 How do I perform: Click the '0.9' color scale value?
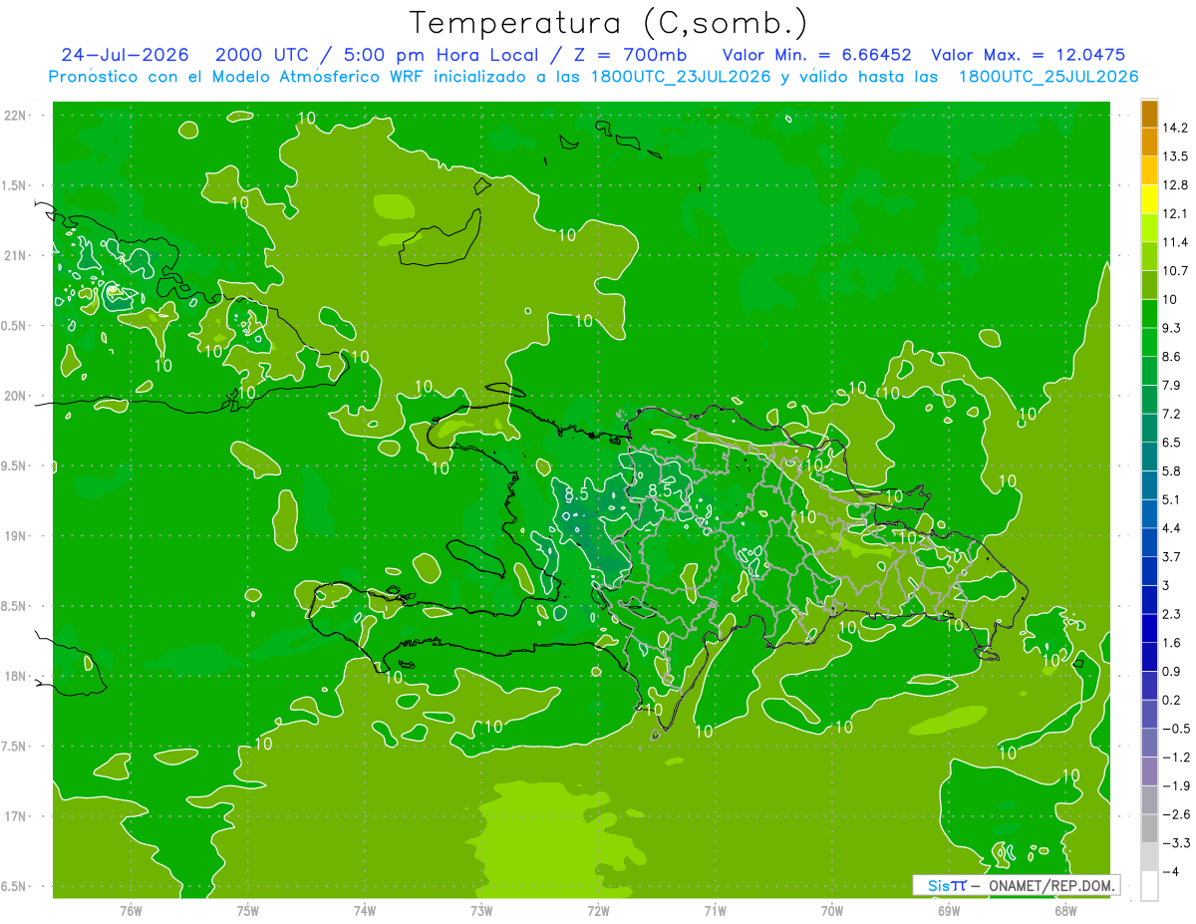click(x=1172, y=671)
